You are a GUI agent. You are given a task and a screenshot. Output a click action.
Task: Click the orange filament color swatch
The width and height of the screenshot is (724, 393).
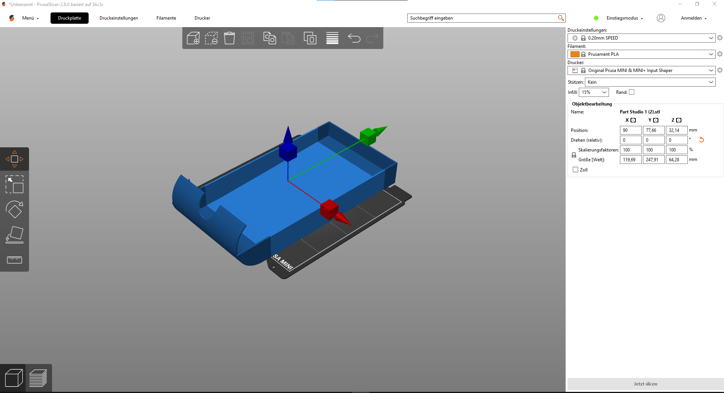click(575, 54)
